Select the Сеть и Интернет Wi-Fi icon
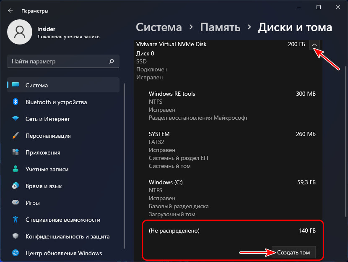348x262 pixels. pyautogui.click(x=16, y=119)
